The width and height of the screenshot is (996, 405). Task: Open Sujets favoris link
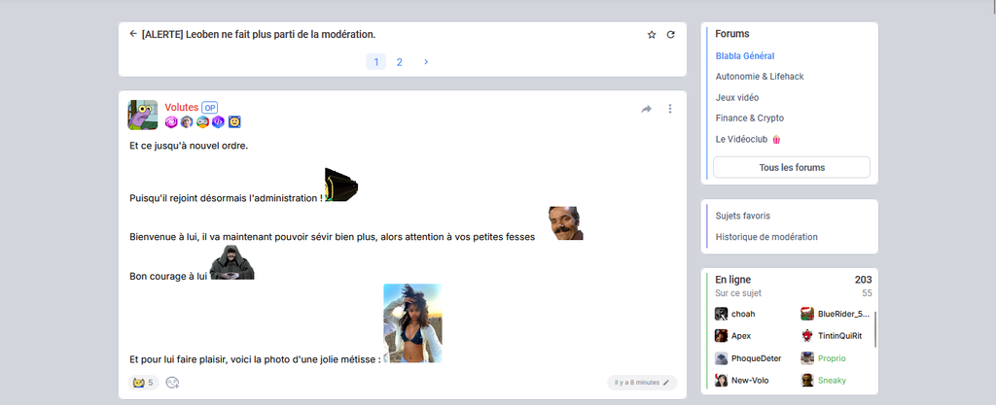click(x=742, y=216)
